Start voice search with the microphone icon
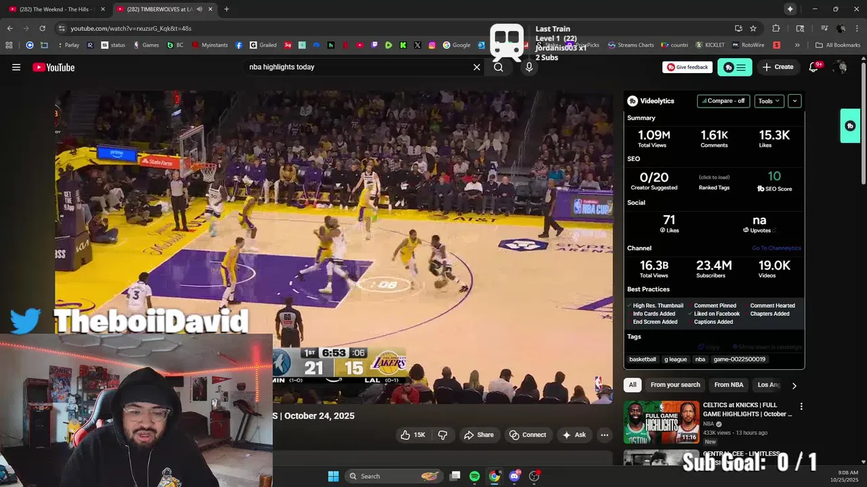Viewport: 867px width, 487px height. [529, 67]
